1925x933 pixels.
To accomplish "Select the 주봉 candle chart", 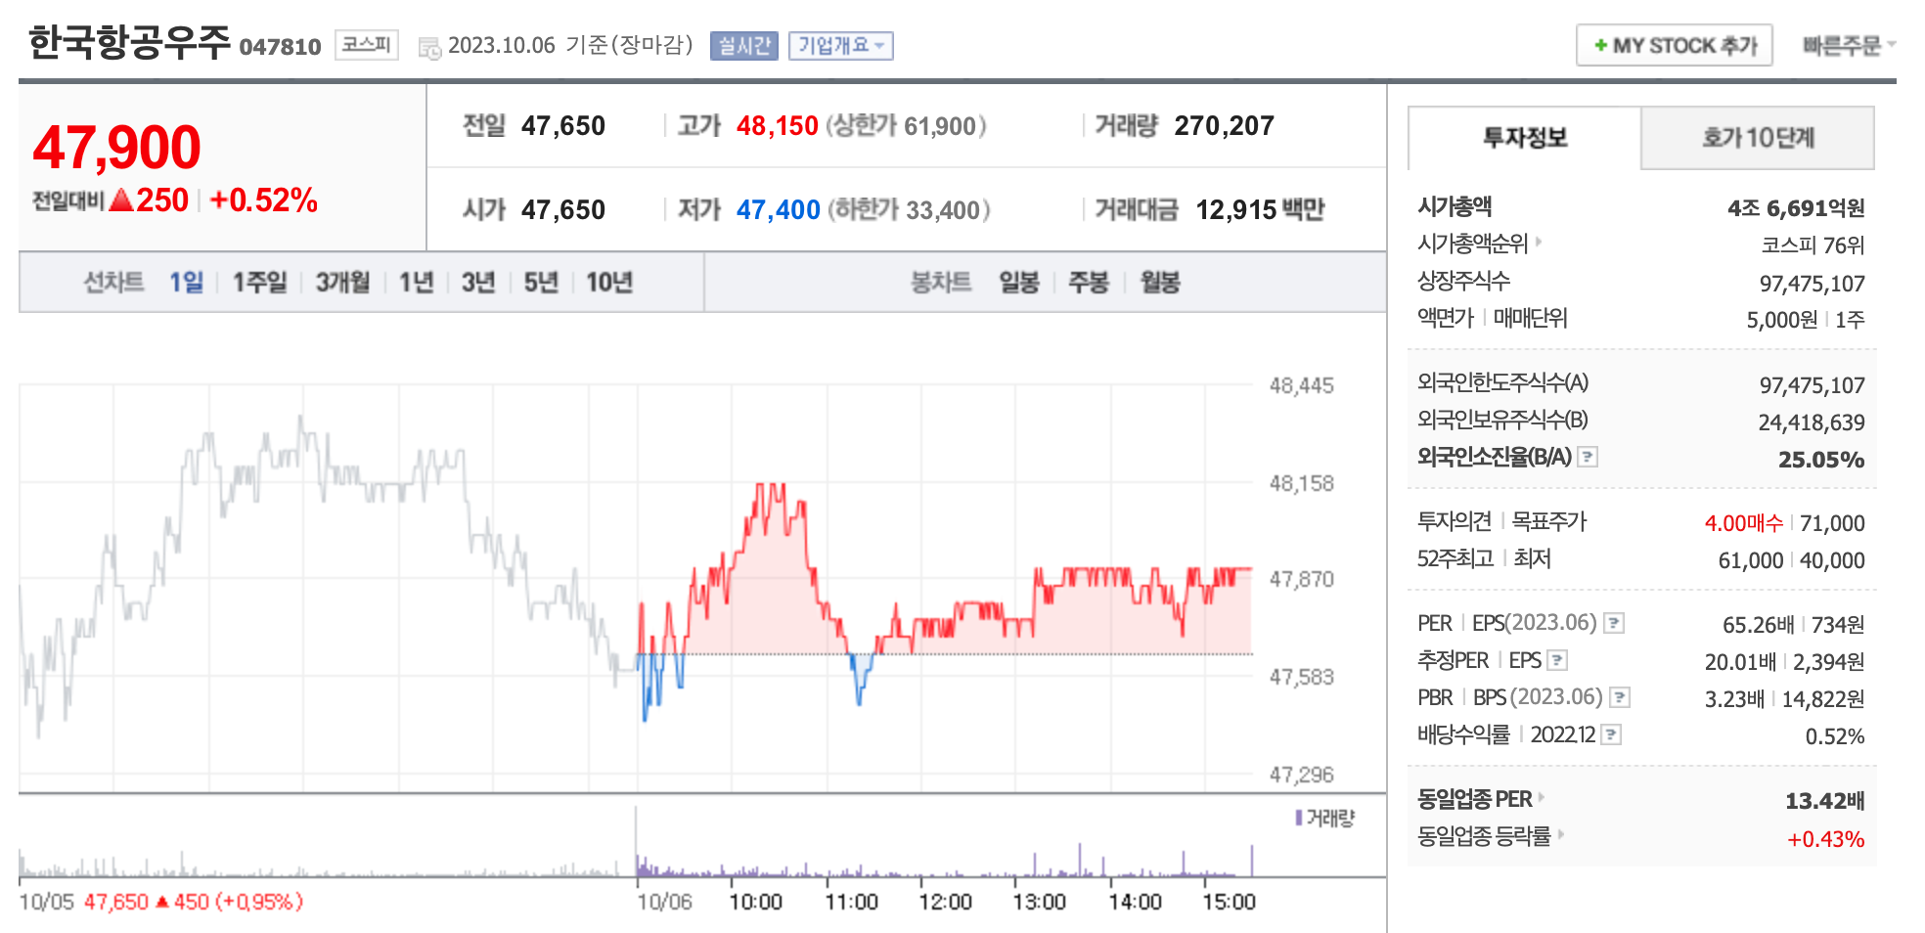I will click(x=1089, y=283).
